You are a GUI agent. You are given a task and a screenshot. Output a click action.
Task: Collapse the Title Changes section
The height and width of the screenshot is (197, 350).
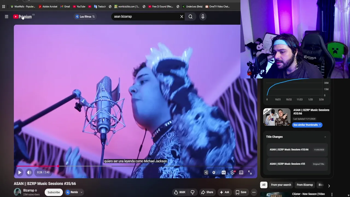pos(325,137)
